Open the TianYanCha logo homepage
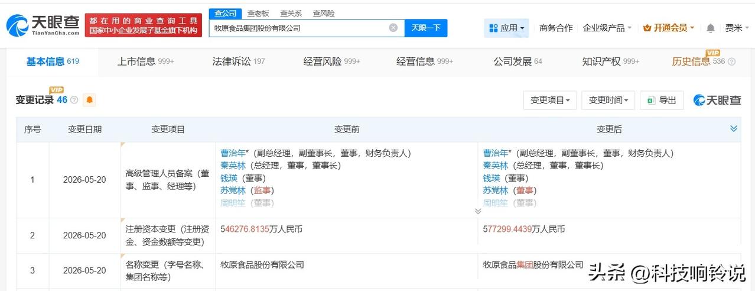This screenshot has width=755, height=291. pyautogui.click(x=43, y=25)
